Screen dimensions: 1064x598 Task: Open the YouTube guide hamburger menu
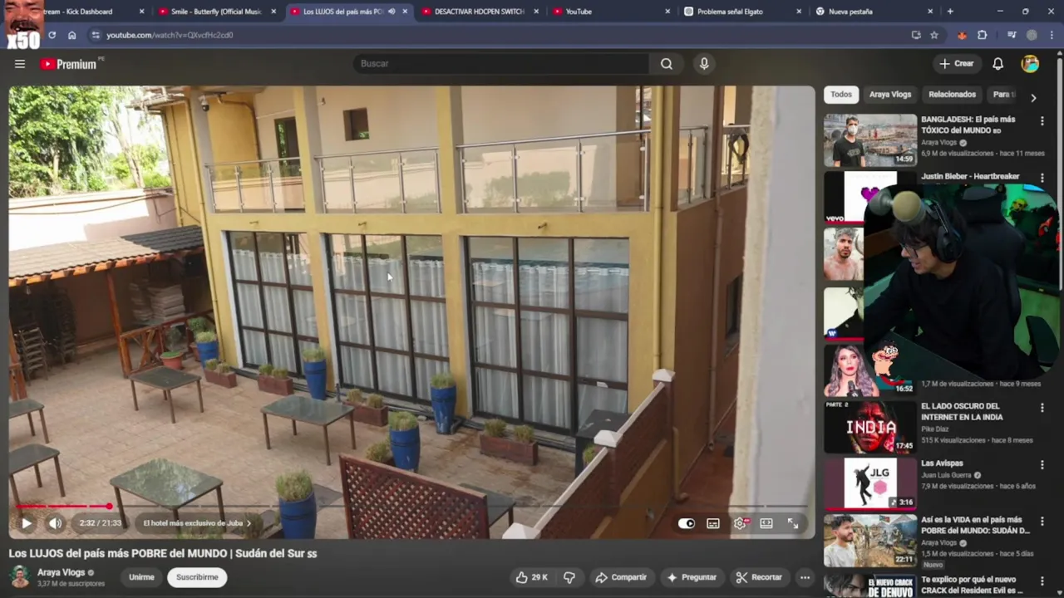coord(20,64)
